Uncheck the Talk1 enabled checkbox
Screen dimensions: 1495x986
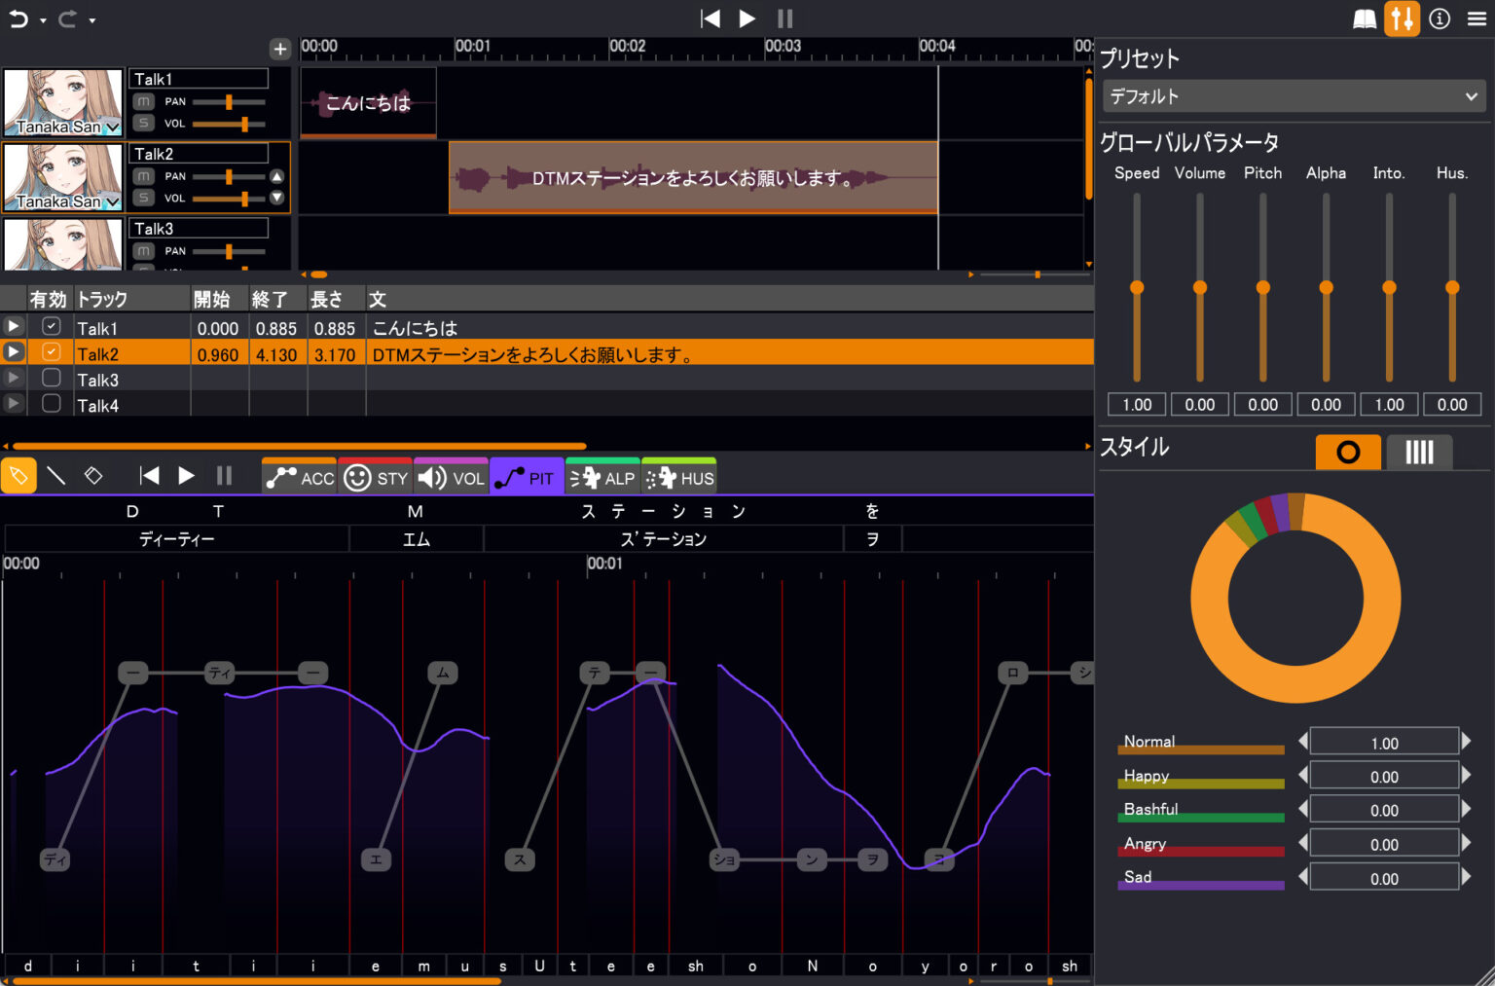coord(52,327)
